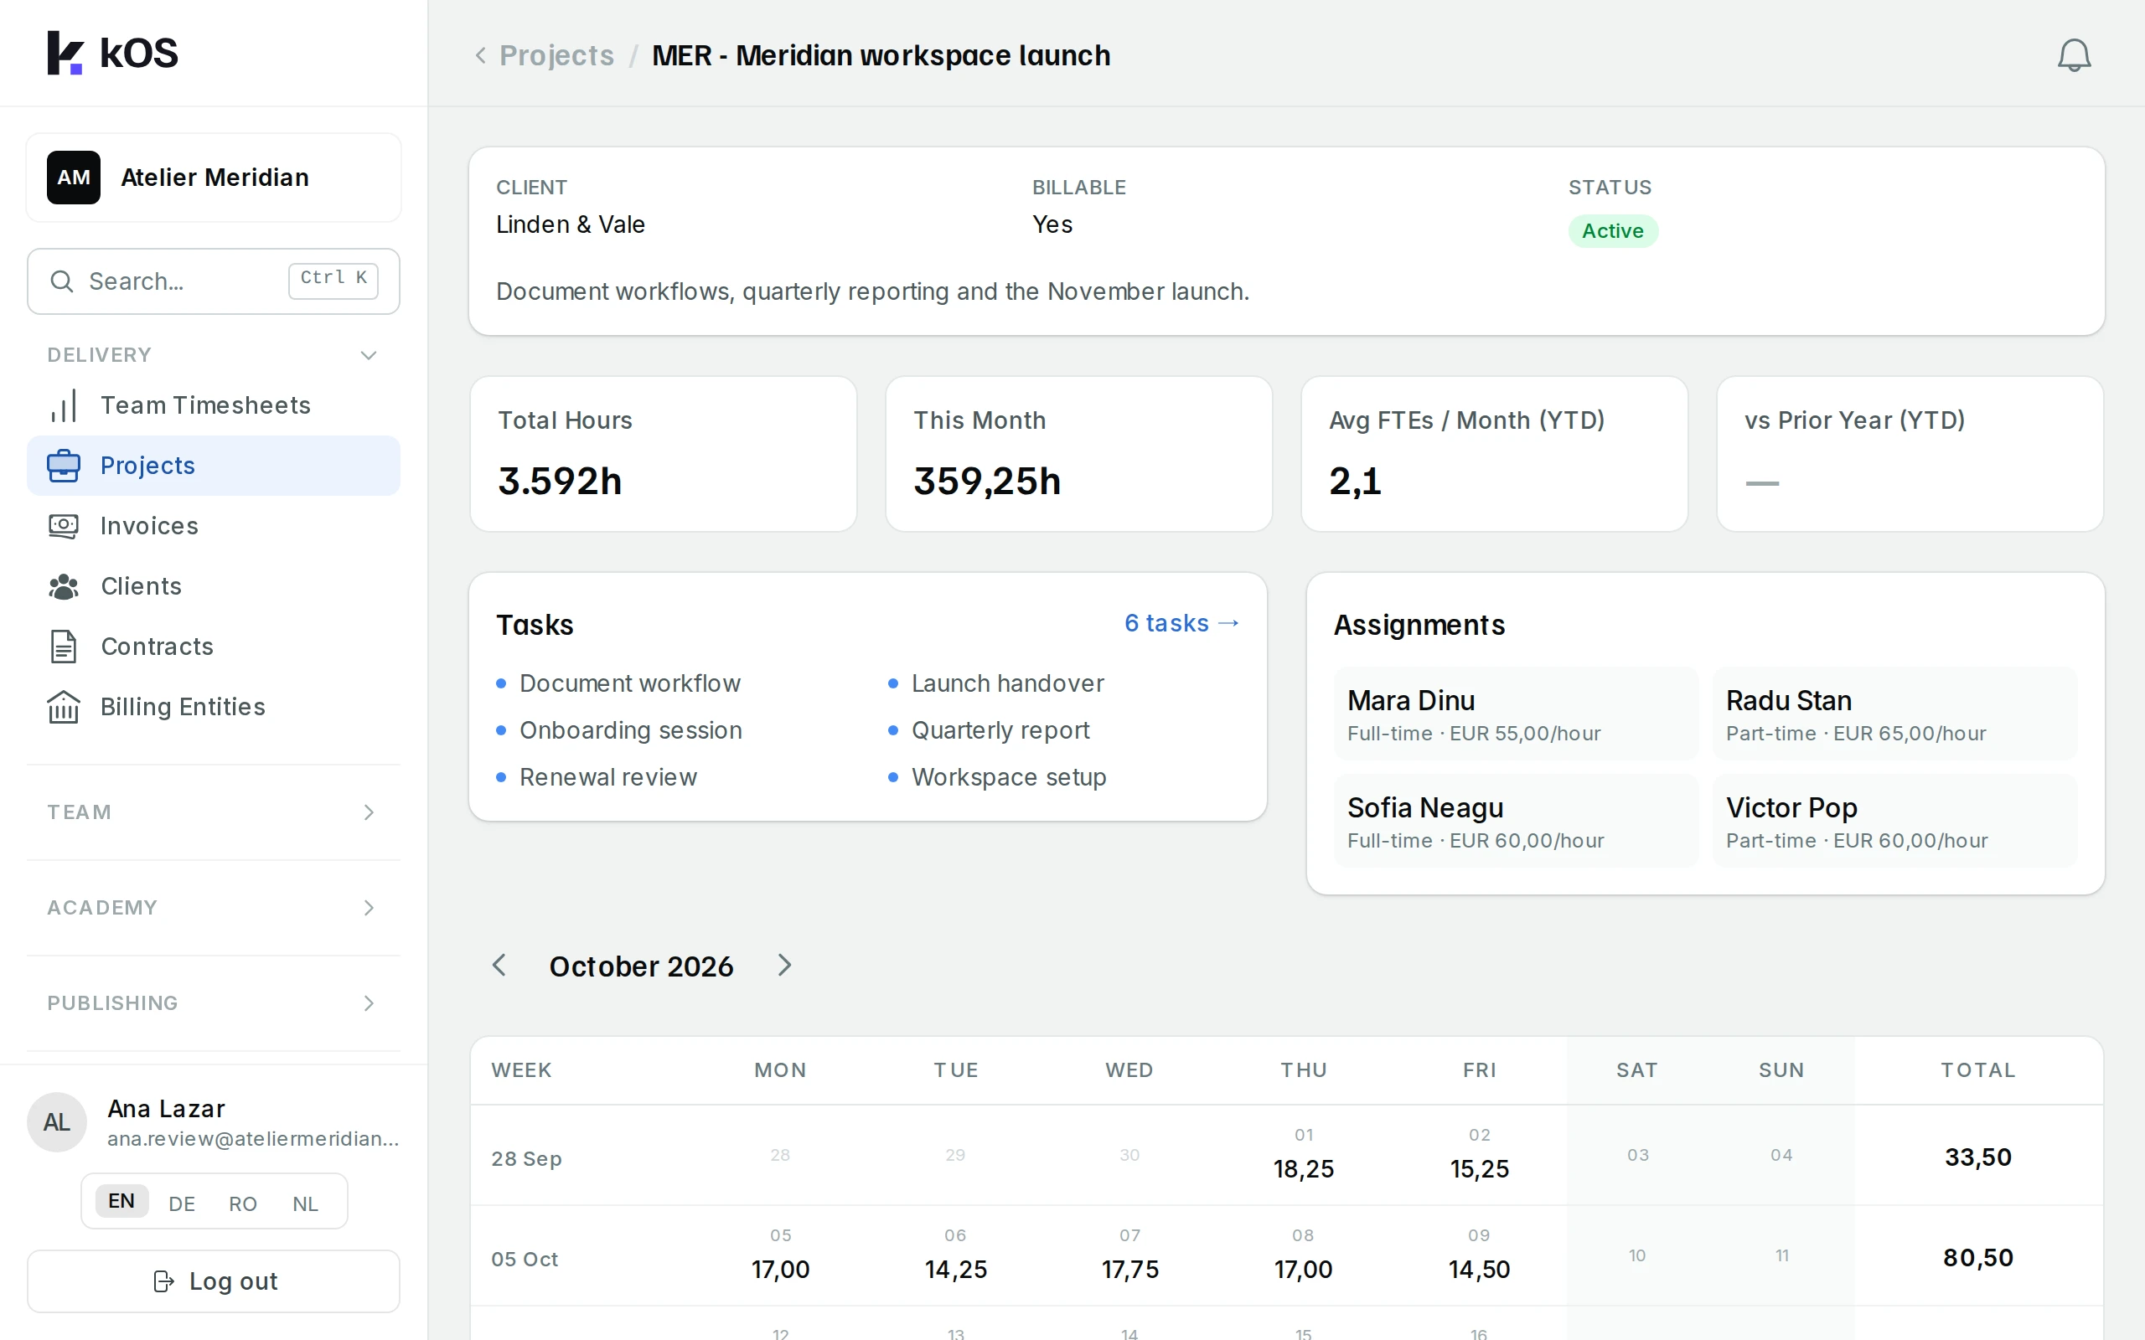Click the Active status badge
Image resolution: width=2145 pixels, height=1340 pixels.
pos(1612,231)
